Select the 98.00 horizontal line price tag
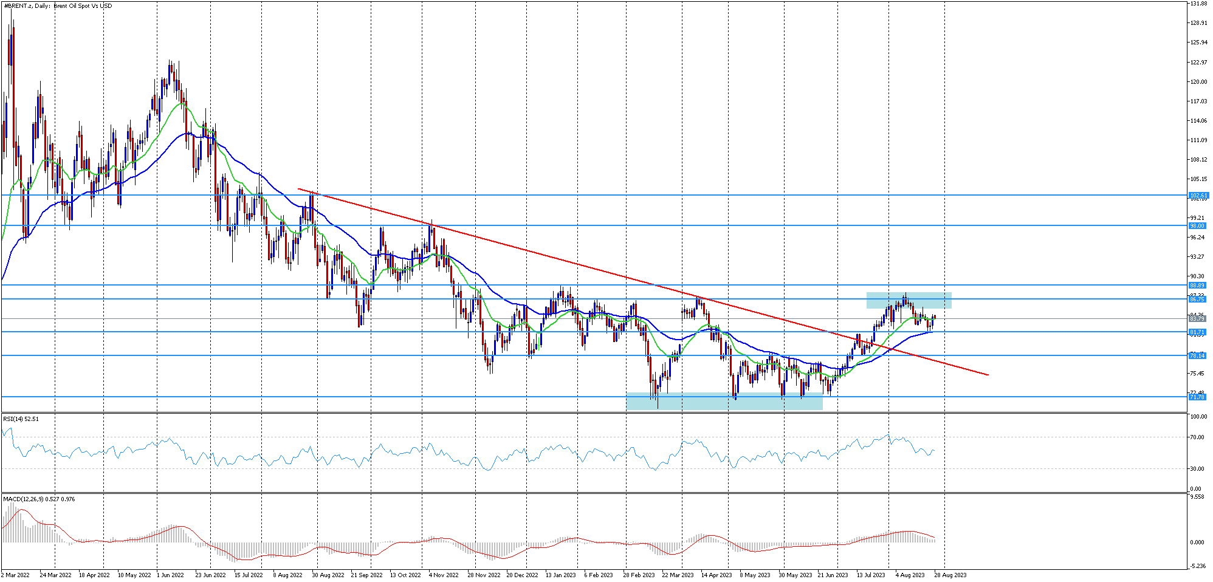 (x=1197, y=226)
